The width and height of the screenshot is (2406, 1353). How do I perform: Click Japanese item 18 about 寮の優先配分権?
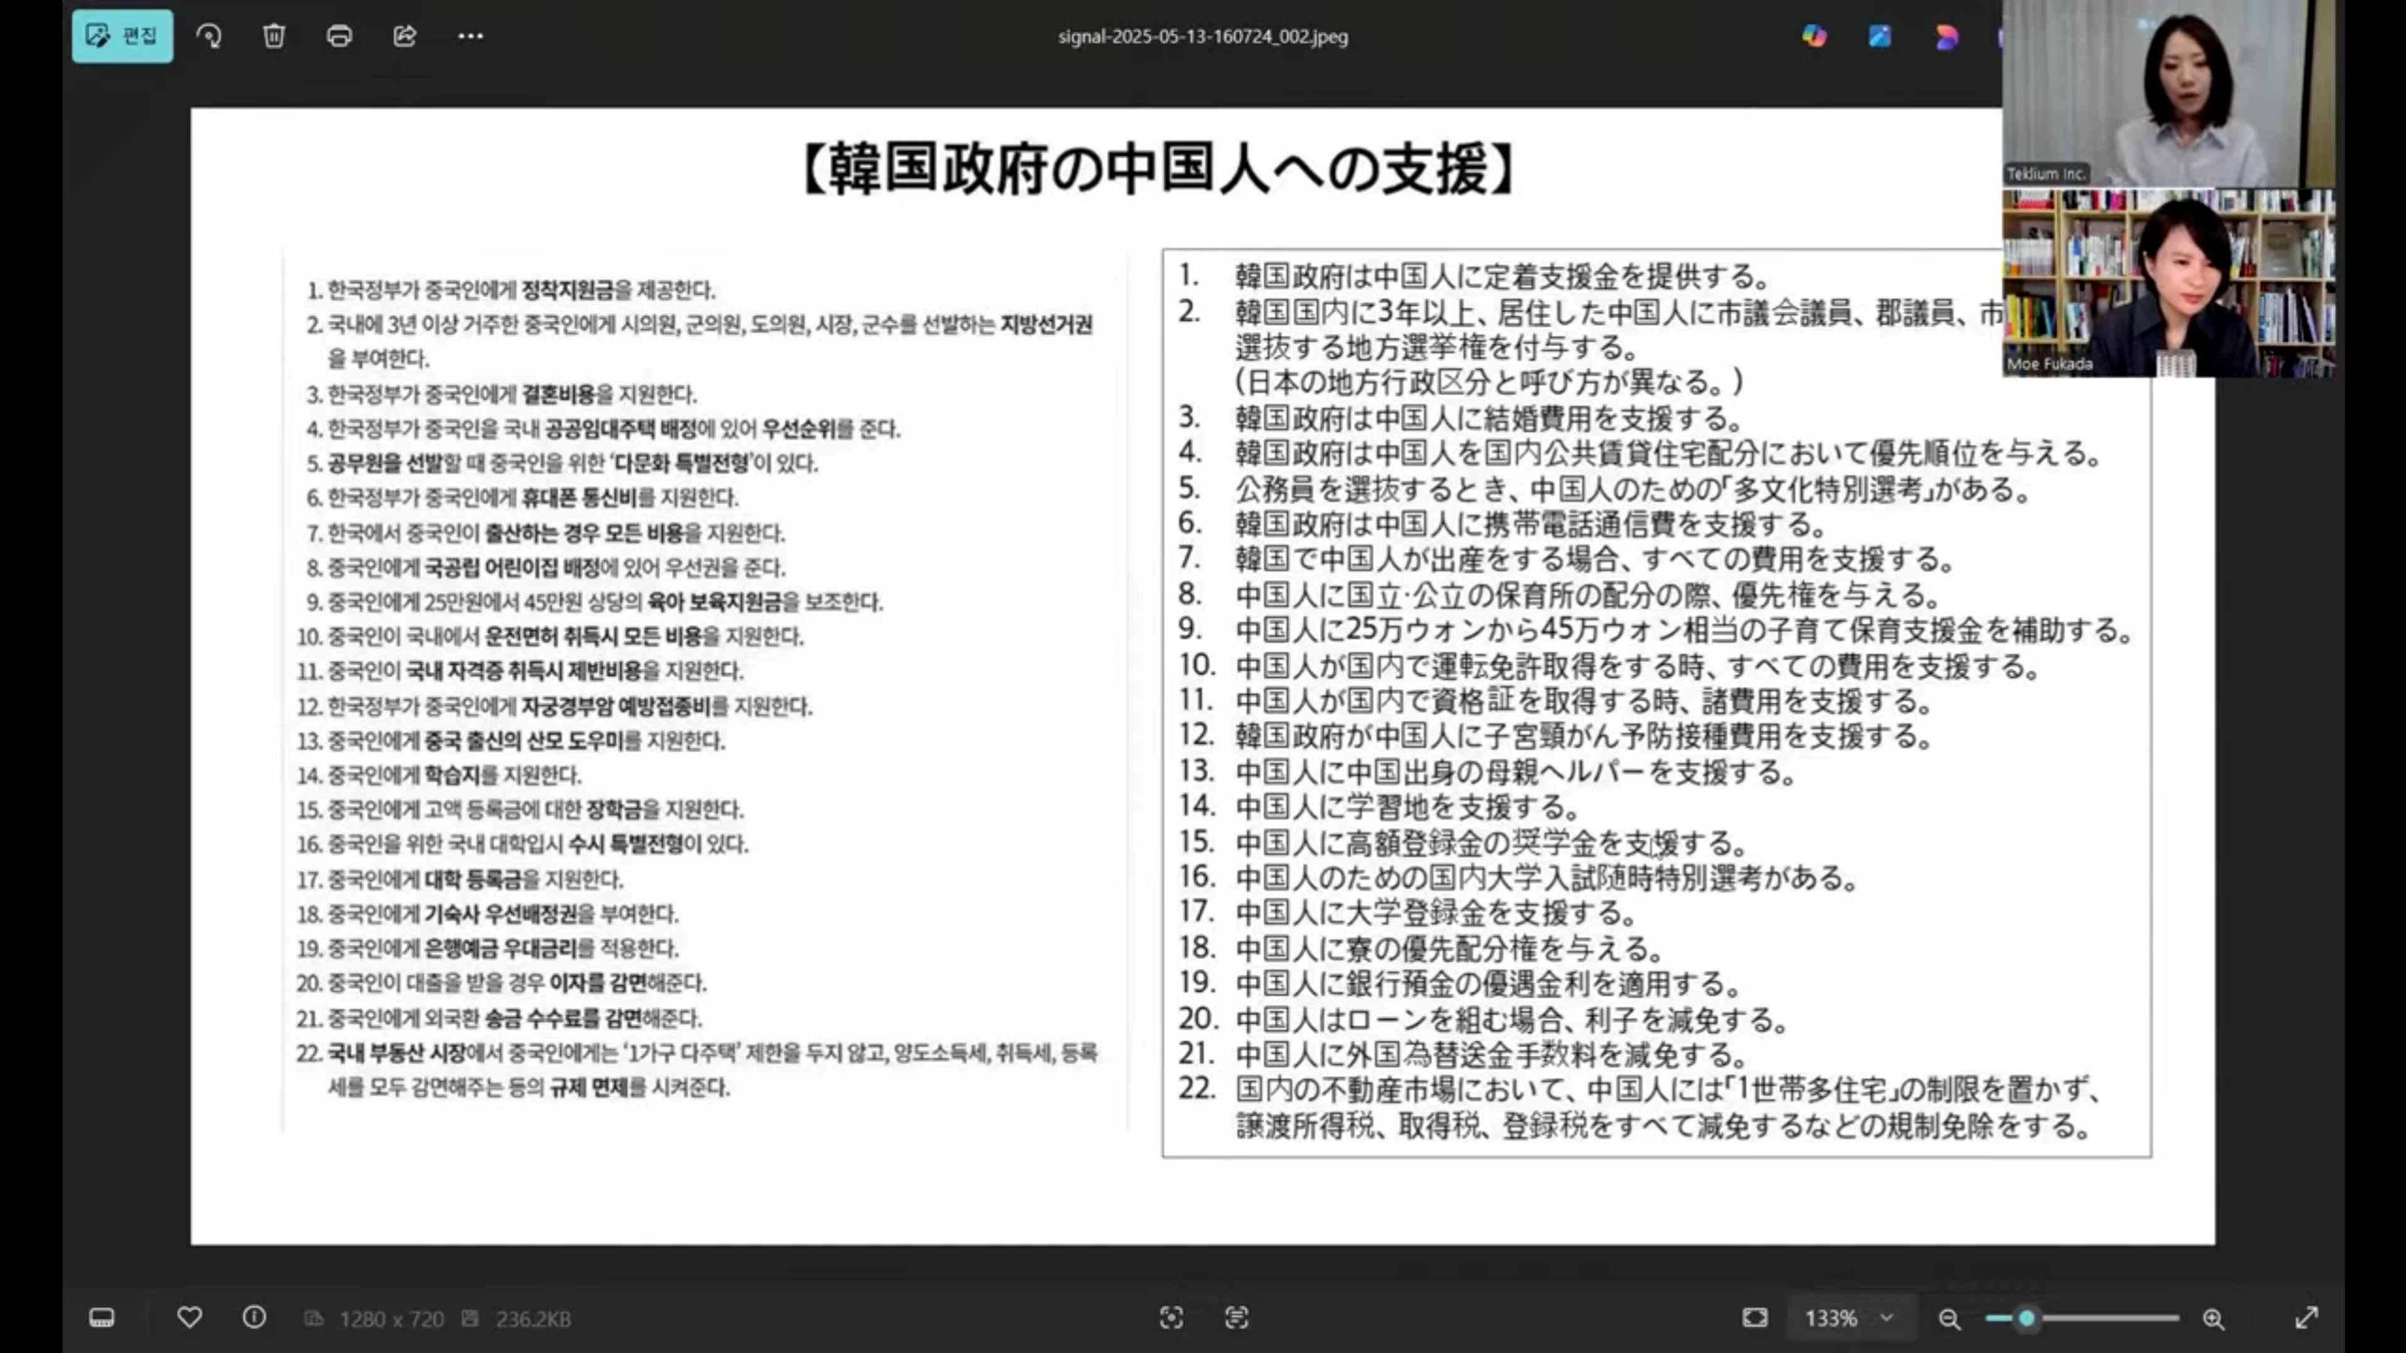[x=1420, y=949]
